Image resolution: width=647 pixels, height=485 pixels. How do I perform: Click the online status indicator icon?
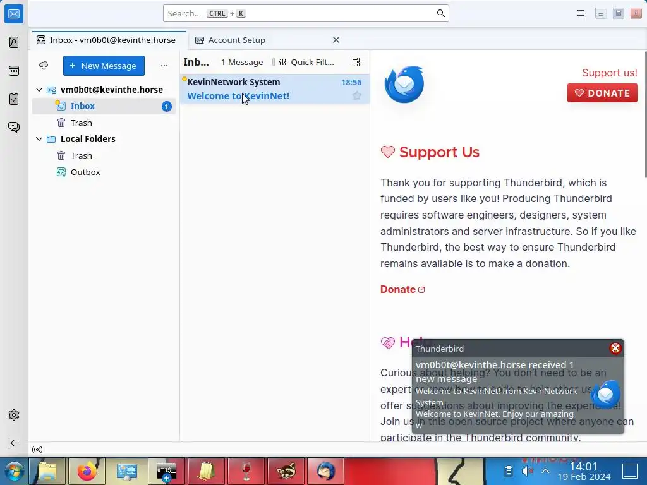(x=37, y=450)
